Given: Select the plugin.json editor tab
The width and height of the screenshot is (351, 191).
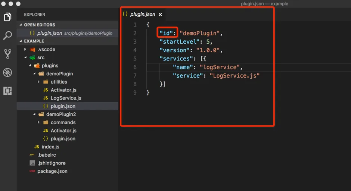Looking at the screenshot, I should (142, 14).
